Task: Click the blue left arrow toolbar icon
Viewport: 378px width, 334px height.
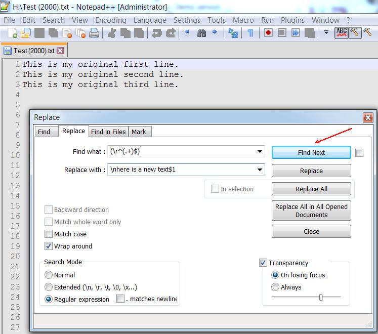Action: pyautogui.click(x=187, y=32)
